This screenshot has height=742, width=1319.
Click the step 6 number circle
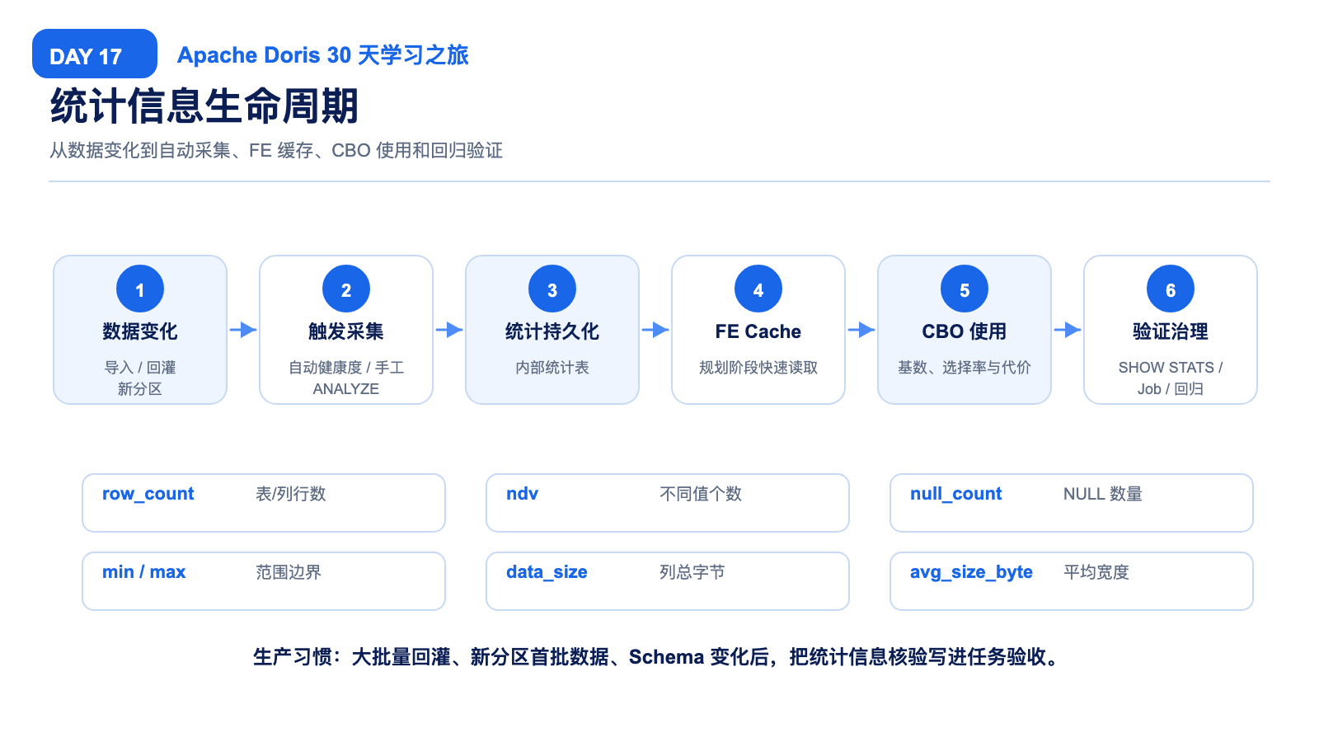pyautogui.click(x=1171, y=289)
